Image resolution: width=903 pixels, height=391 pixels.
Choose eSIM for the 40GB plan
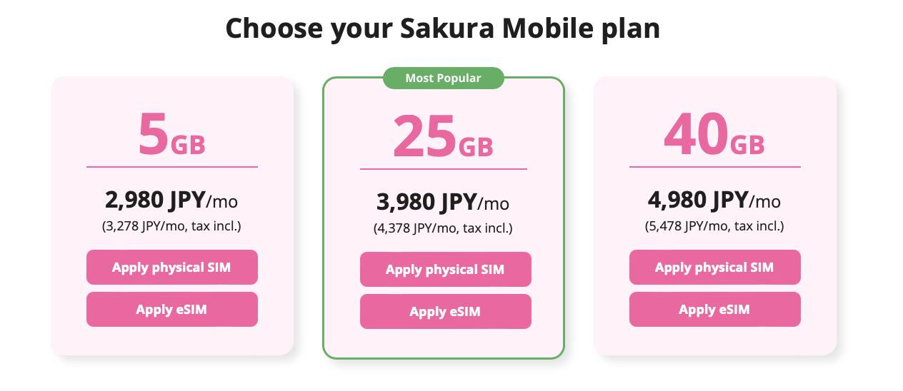click(x=714, y=310)
